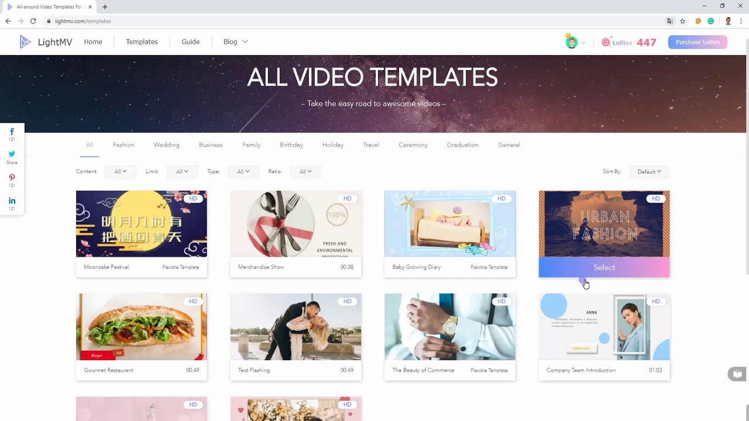Open the Content filter dropdown
The image size is (749, 421).
121,171
